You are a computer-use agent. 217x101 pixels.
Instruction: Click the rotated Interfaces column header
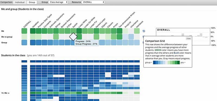click(139, 24)
